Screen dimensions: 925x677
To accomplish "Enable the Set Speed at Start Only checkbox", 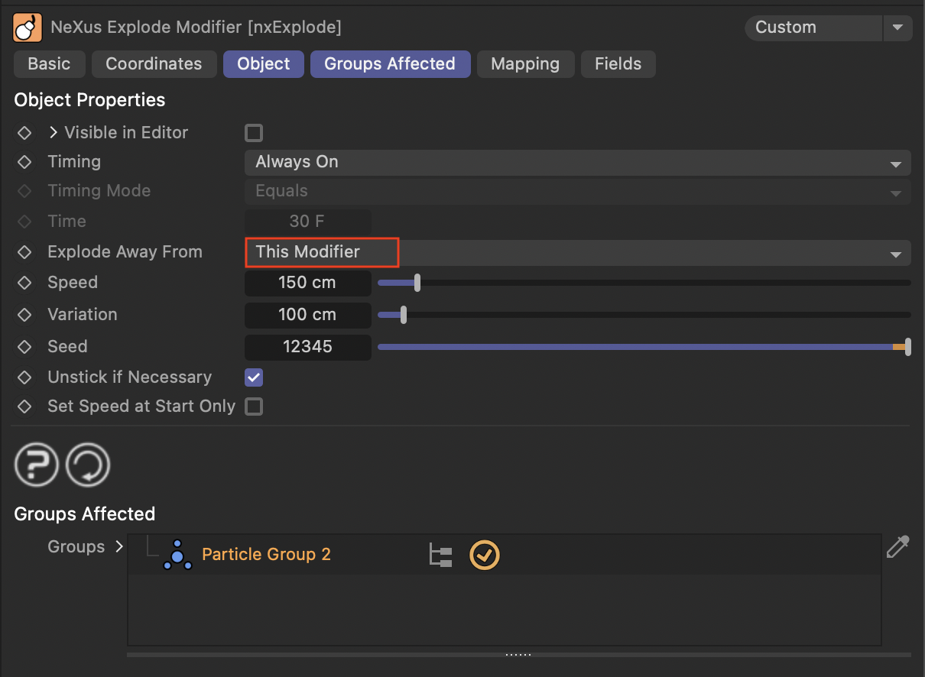I will 254,407.
